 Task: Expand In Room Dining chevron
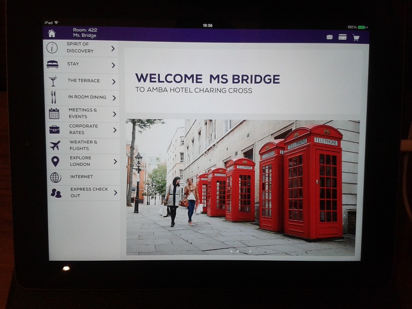pyautogui.click(x=114, y=98)
